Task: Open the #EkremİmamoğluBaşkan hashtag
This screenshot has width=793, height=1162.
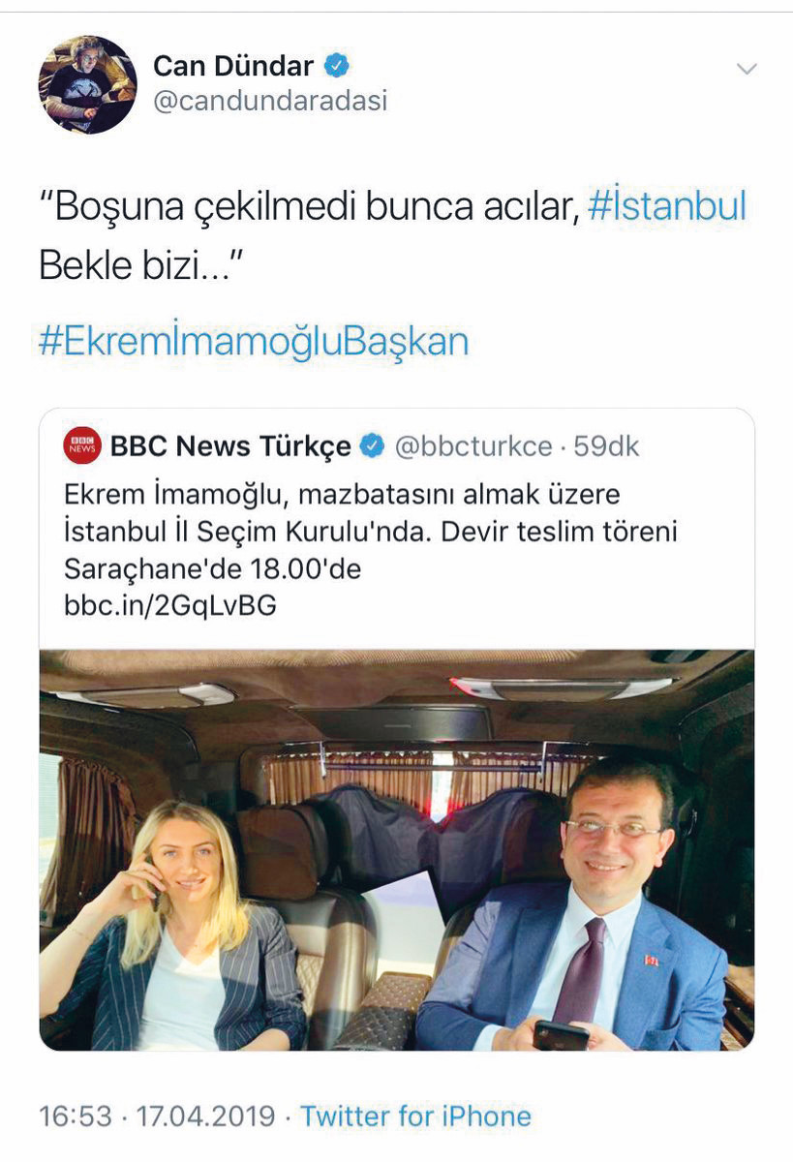Action: coord(254,342)
